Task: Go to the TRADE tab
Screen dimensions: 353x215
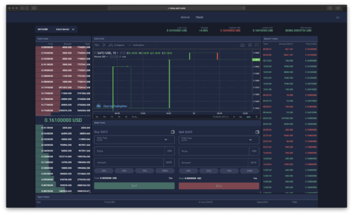Action: (x=199, y=17)
